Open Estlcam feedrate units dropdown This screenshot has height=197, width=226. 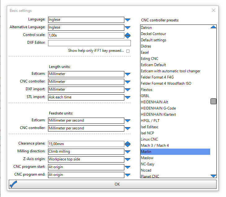click(x=127, y=121)
